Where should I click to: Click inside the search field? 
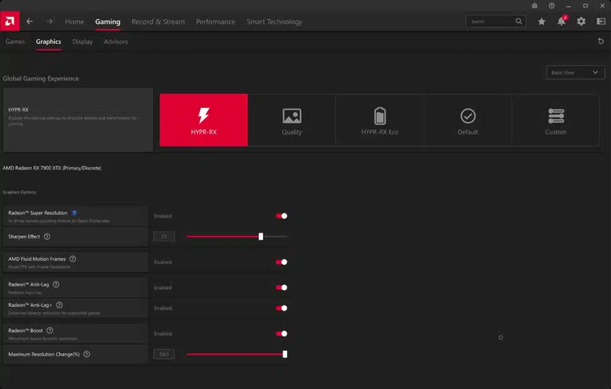492,21
